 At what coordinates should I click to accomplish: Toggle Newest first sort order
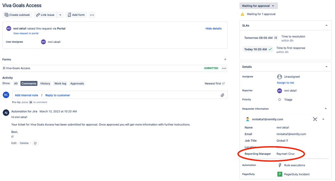[x=215, y=83]
